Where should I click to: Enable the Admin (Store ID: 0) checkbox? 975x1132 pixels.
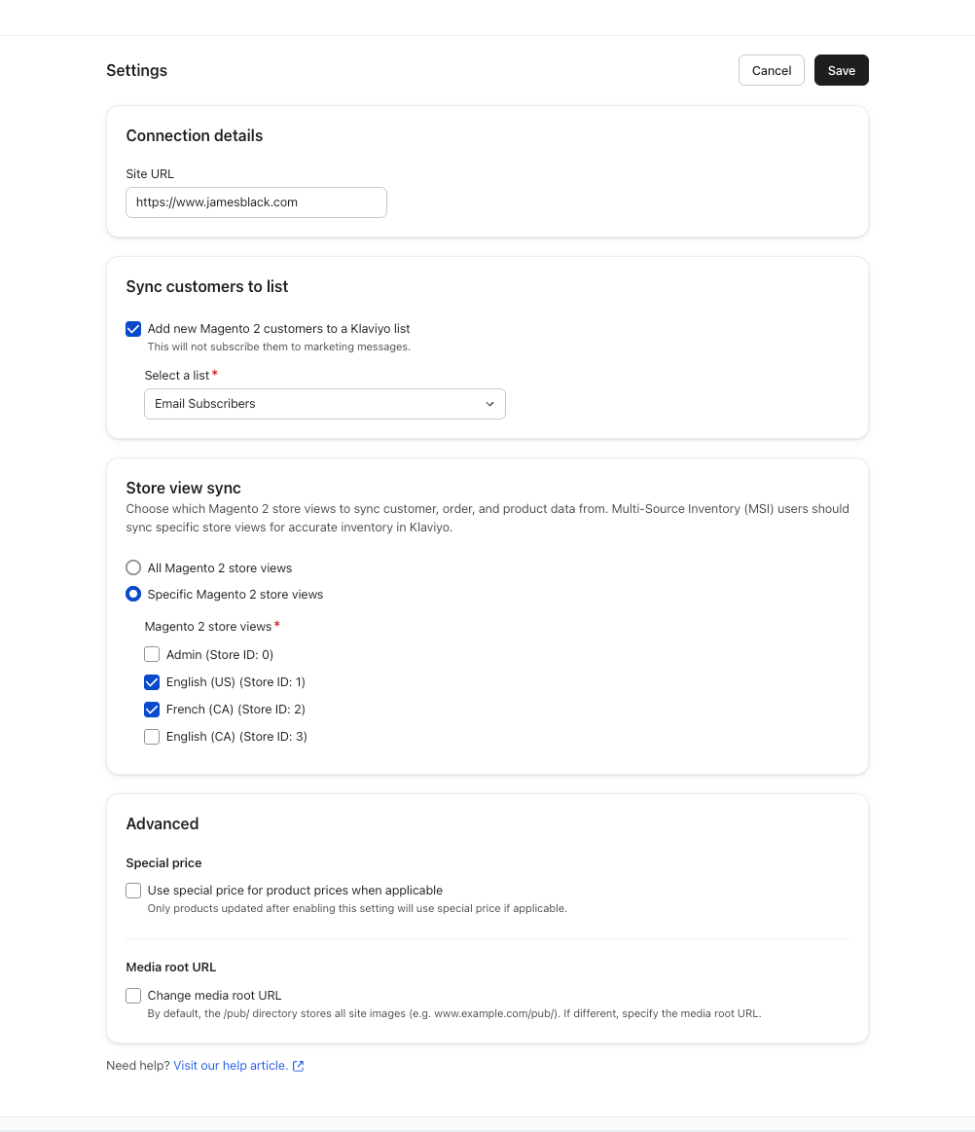coord(152,655)
